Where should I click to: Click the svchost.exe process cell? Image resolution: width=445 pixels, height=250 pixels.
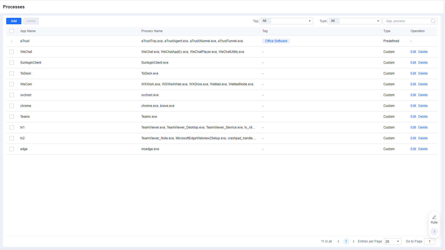click(x=150, y=95)
